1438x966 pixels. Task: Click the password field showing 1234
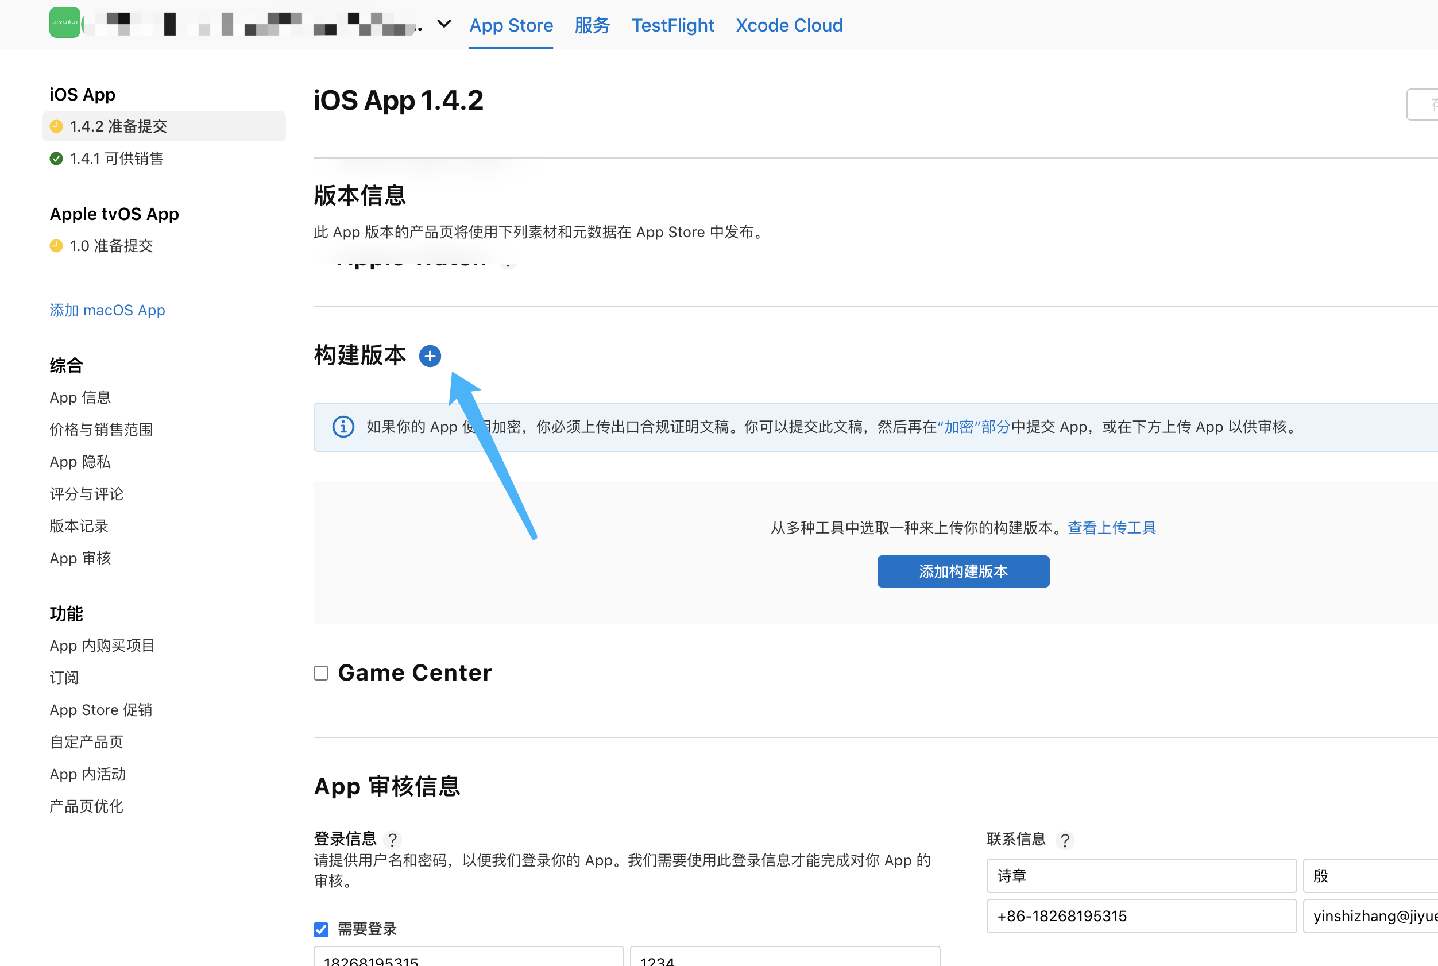[x=785, y=956]
